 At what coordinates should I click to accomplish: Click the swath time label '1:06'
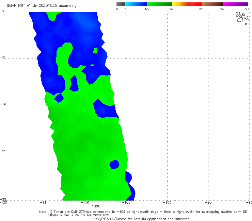pyautogui.click(x=95, y=206)
